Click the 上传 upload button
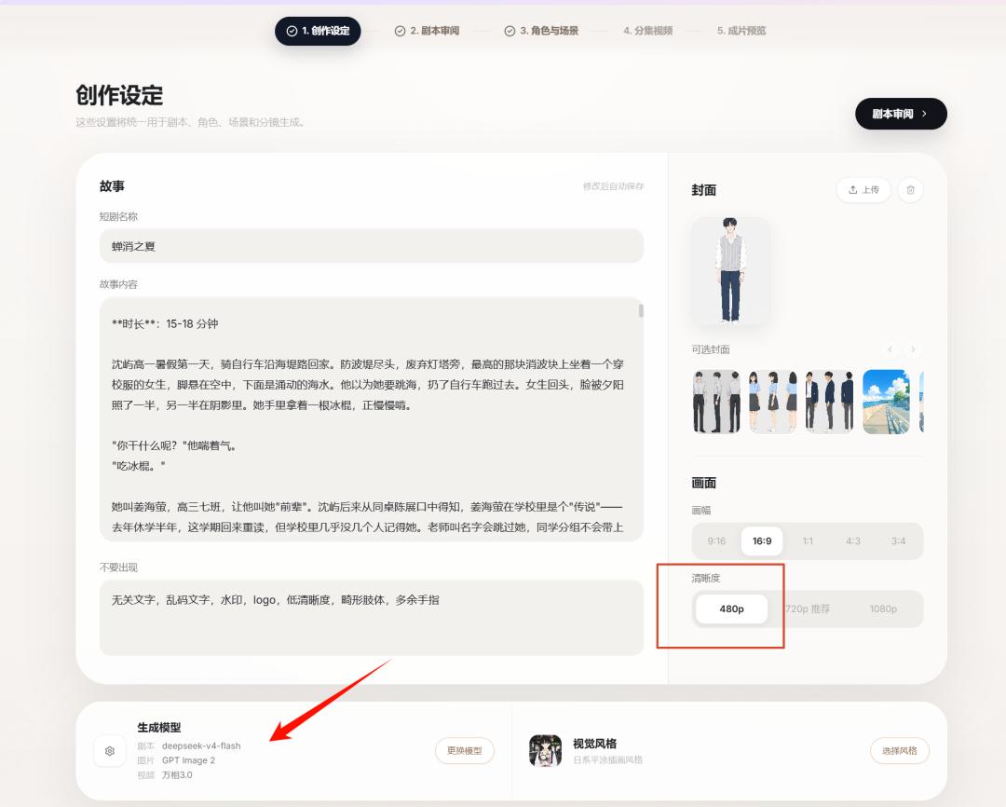 point(863,190)
